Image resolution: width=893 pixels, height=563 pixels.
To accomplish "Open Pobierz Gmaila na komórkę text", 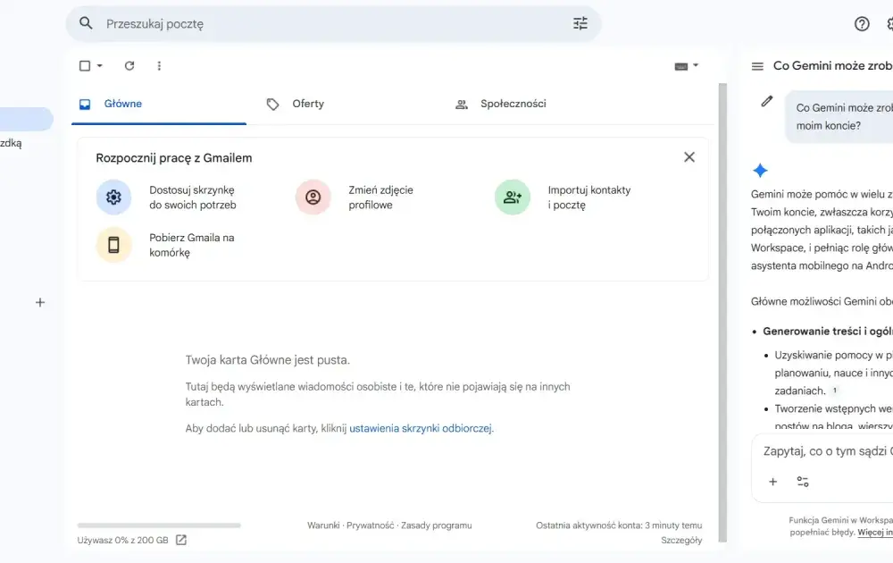I will tap(192, 245).
